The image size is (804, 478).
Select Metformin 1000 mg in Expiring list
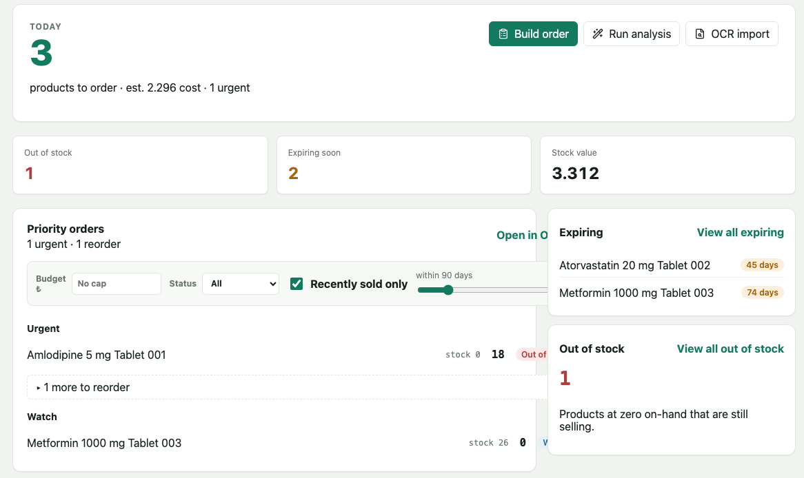(x=636, y=293)
